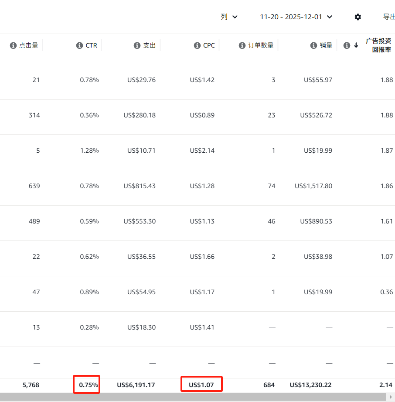Click the 导出 export button
The height and width of the screenshot is (402, 395).
(388, 17)
